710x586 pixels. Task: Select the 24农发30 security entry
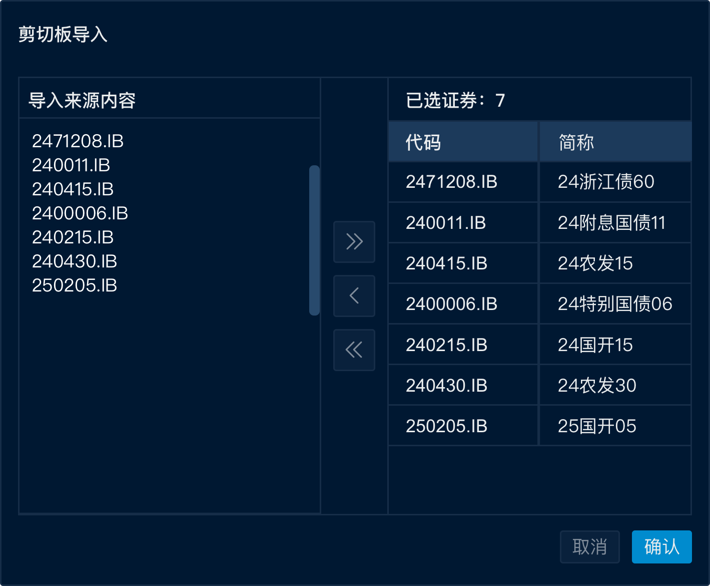(539, 385)
